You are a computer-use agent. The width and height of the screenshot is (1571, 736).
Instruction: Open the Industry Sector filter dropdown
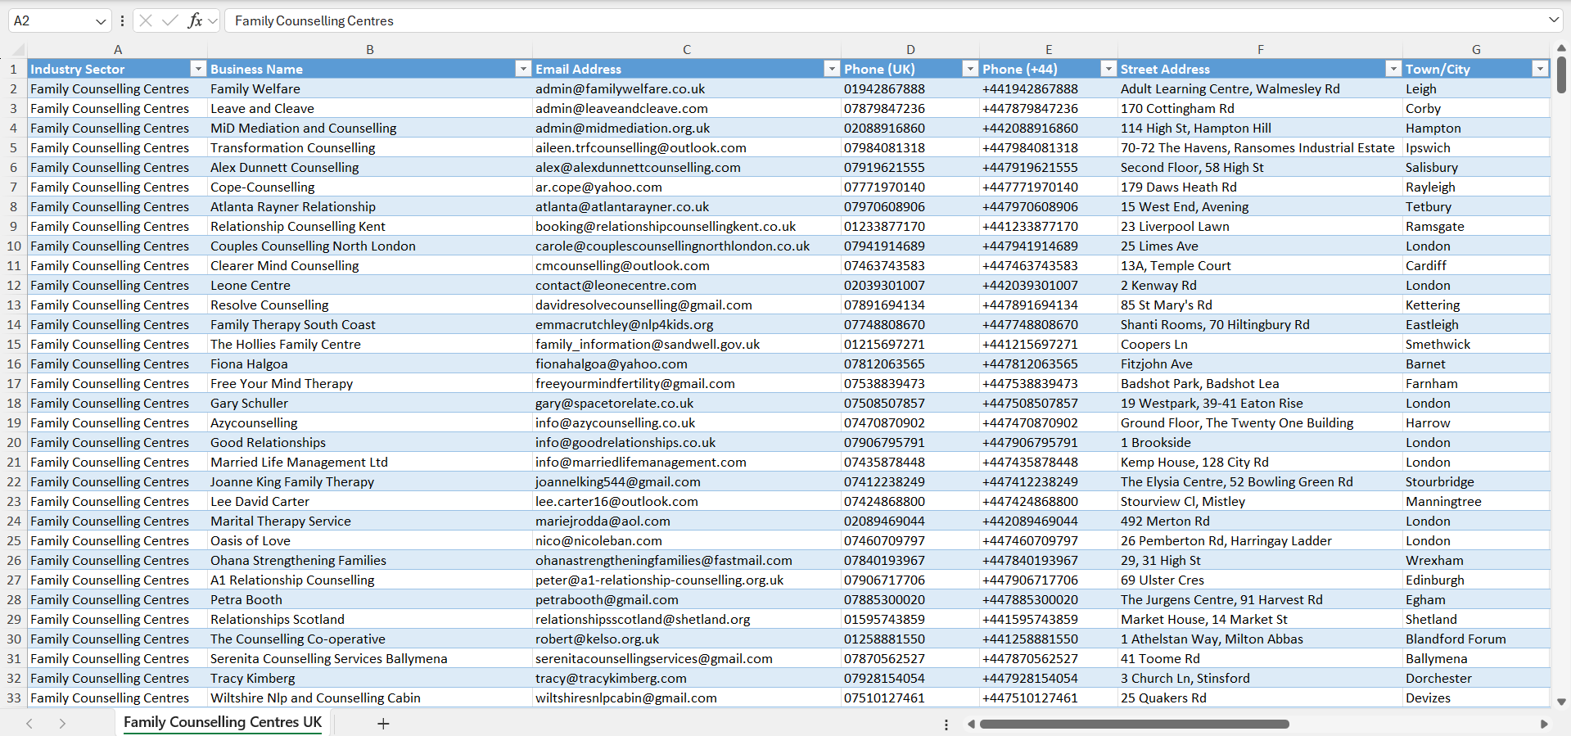pos(197,69)
